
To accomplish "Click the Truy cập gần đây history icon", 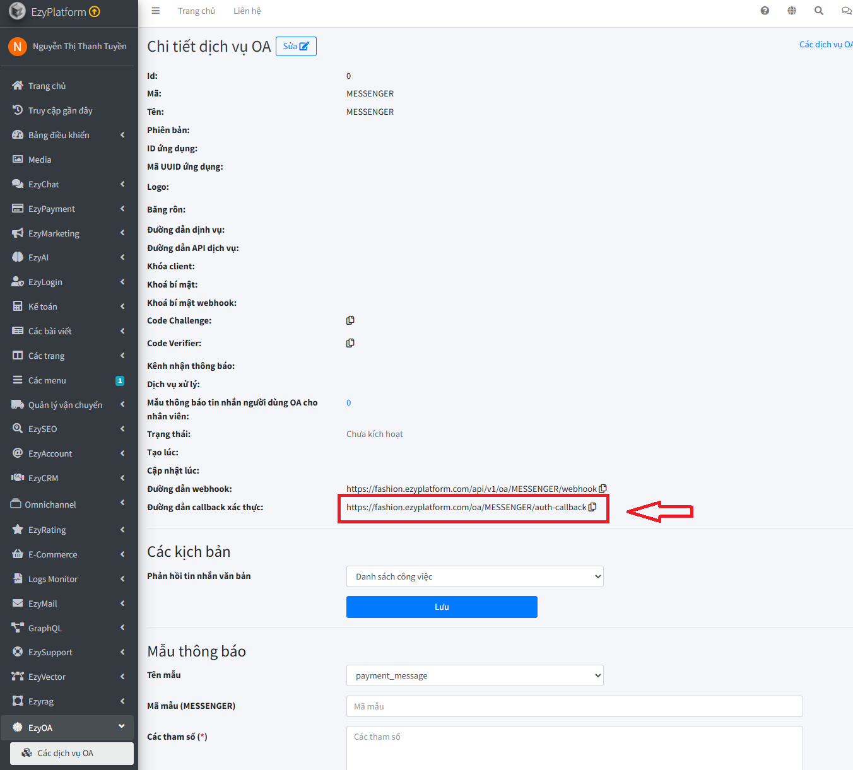I will (x=18, y=110).
